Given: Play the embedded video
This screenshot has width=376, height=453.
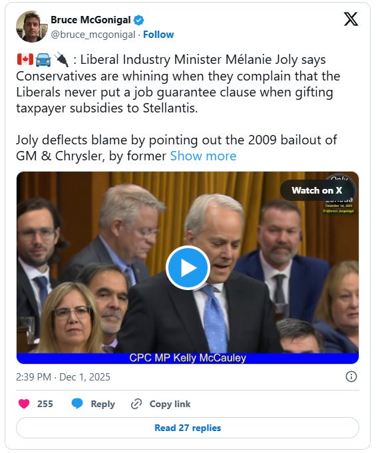Looking at the screenshot, I should pos(188,268).
